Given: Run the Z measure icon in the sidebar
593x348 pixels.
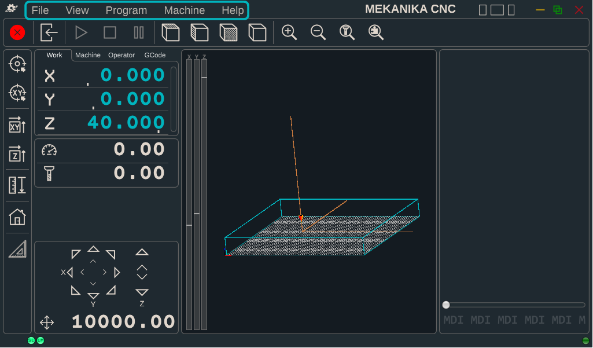Looking at the screenshot, I should pos(17,154).
